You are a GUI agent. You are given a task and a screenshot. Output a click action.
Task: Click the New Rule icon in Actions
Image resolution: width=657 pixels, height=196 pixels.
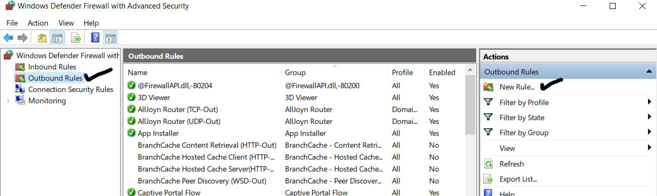tap(488, 87)
